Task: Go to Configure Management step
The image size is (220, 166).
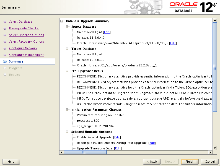Action: pos(26,55)
